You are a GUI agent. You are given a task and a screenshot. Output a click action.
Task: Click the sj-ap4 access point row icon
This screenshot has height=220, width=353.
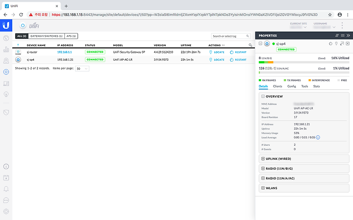(18, 60)
